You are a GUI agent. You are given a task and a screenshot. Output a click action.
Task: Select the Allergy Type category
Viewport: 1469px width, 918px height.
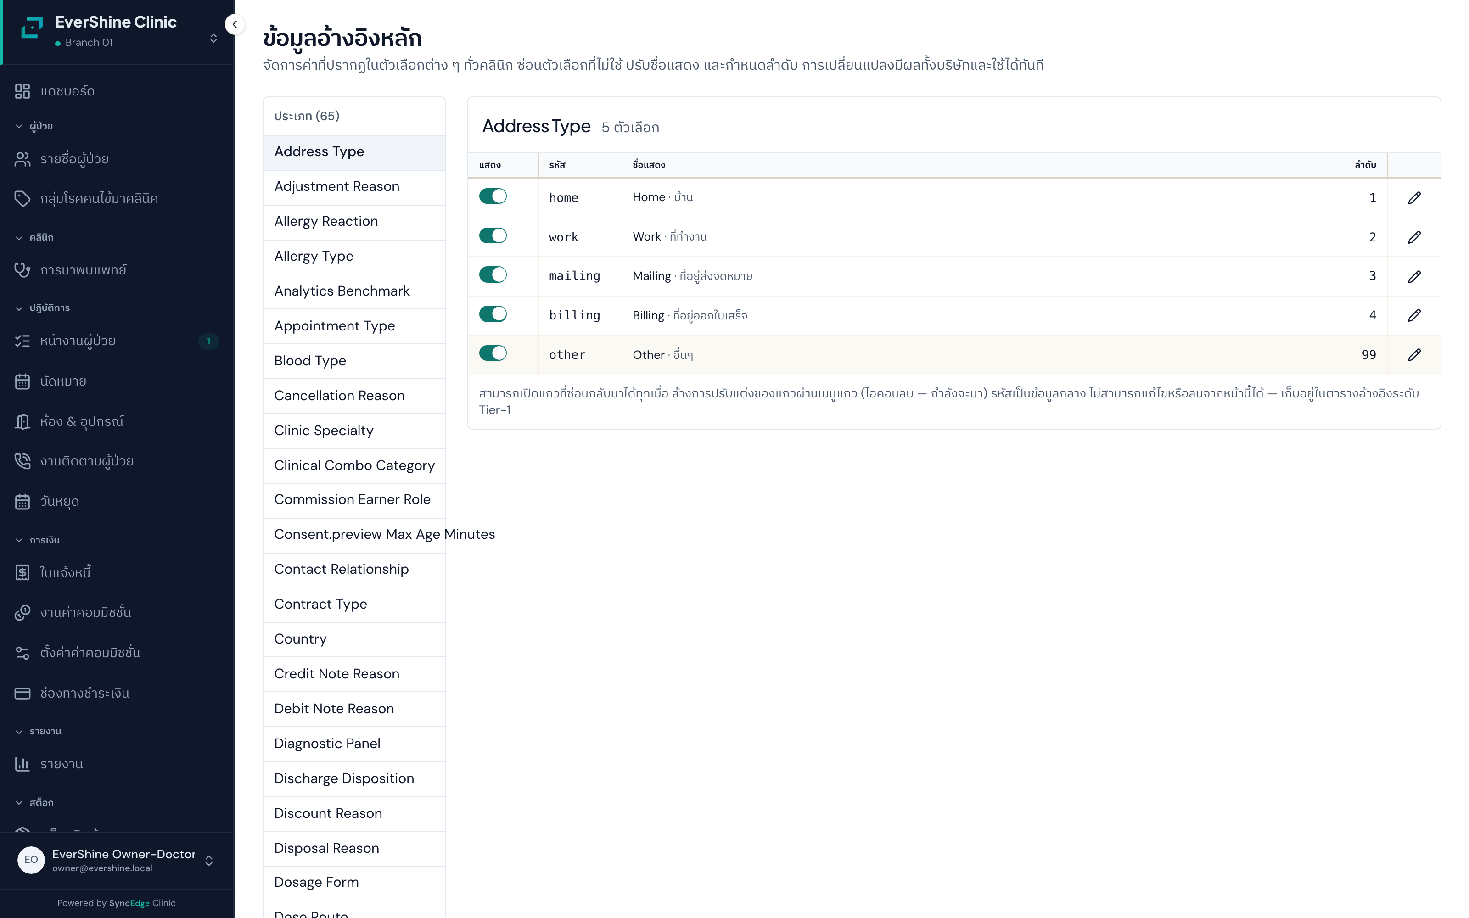(354, 256)
